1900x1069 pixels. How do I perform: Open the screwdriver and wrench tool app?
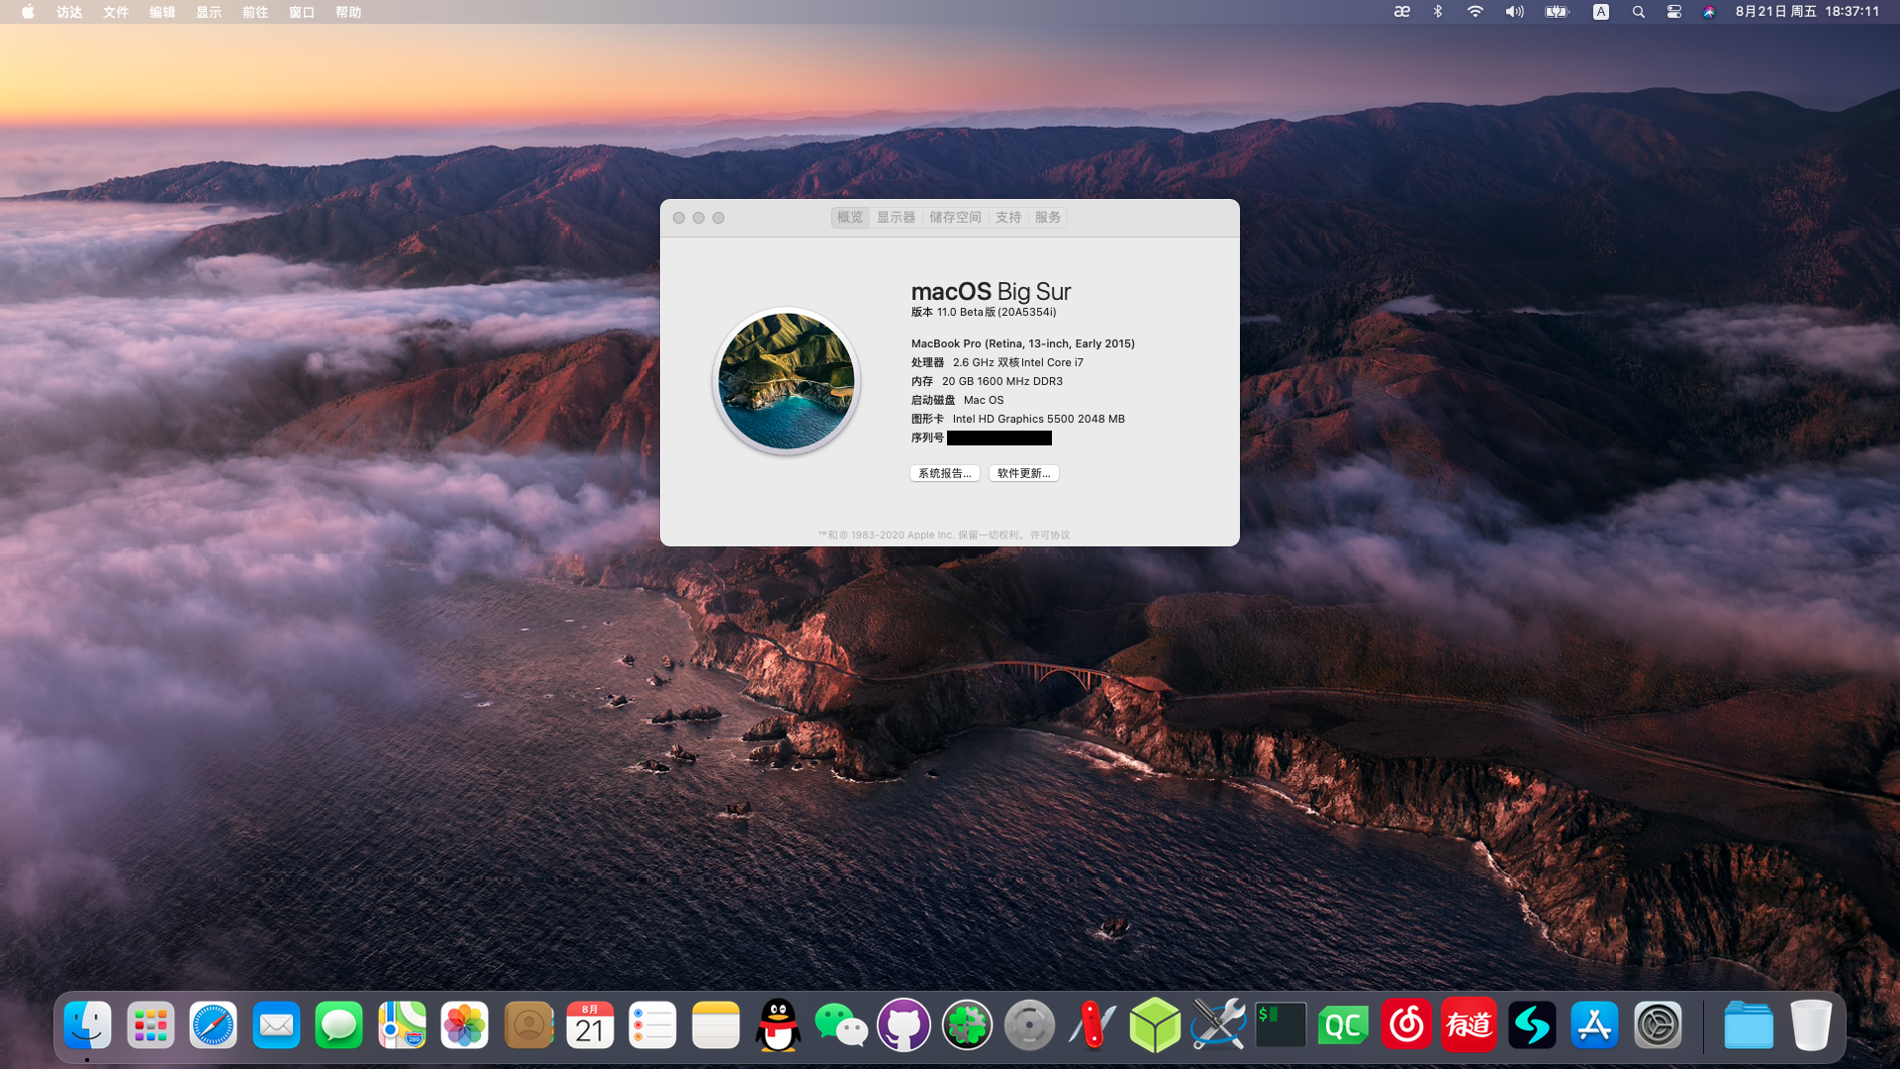pyautogui.click(x=1218, y=1025)
